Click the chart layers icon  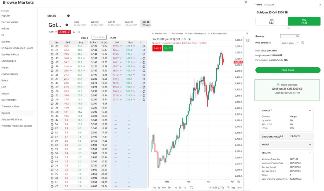[x=248, y=40]
